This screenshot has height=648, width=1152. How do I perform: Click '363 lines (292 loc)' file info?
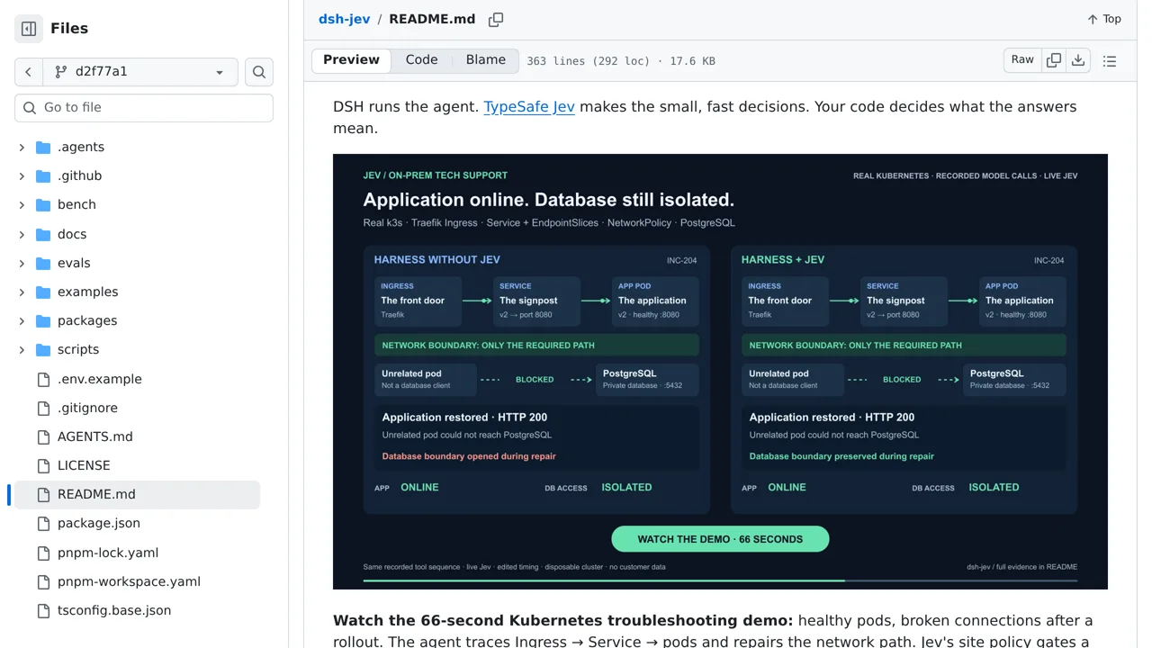(x=588, y=61)
